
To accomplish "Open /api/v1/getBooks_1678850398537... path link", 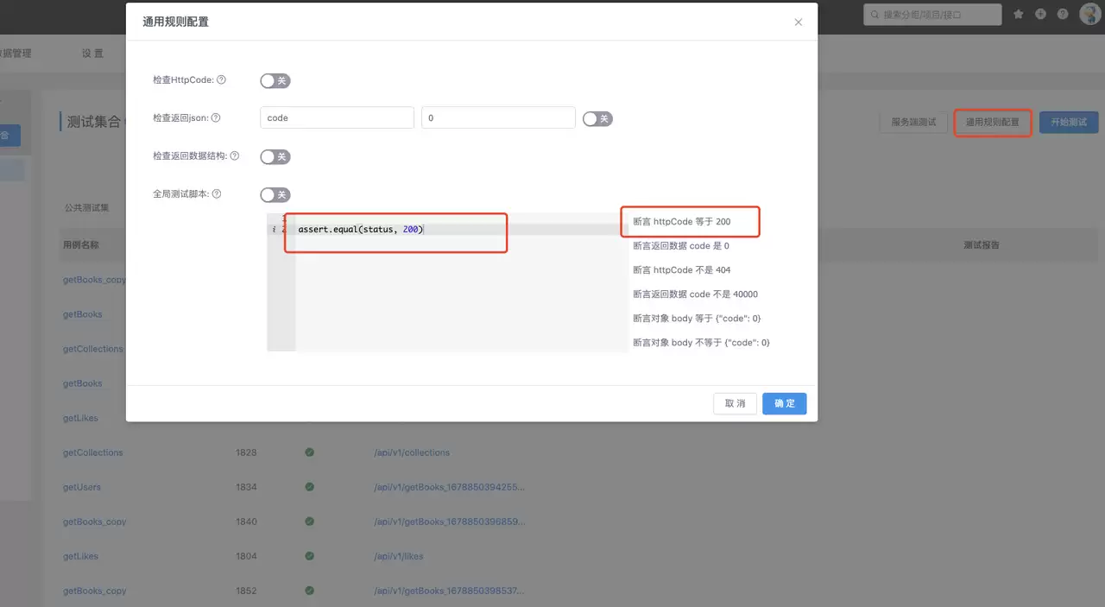I will (x=449, y=591).
